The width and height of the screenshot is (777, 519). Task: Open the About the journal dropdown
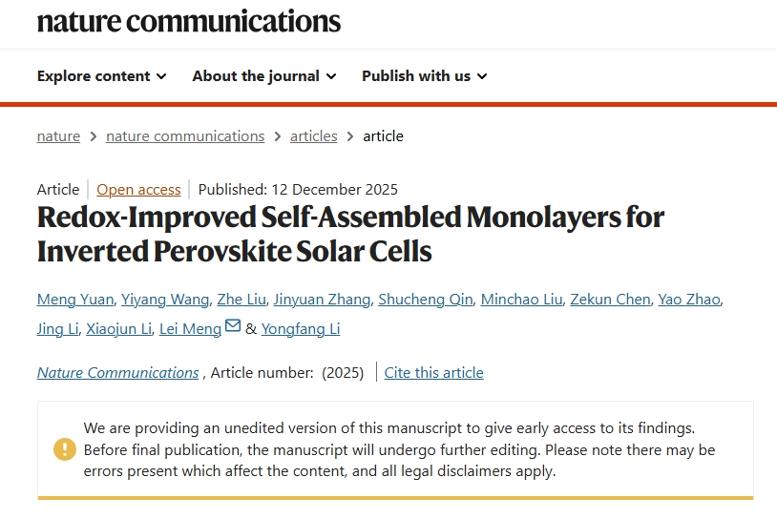click(263, 76)
